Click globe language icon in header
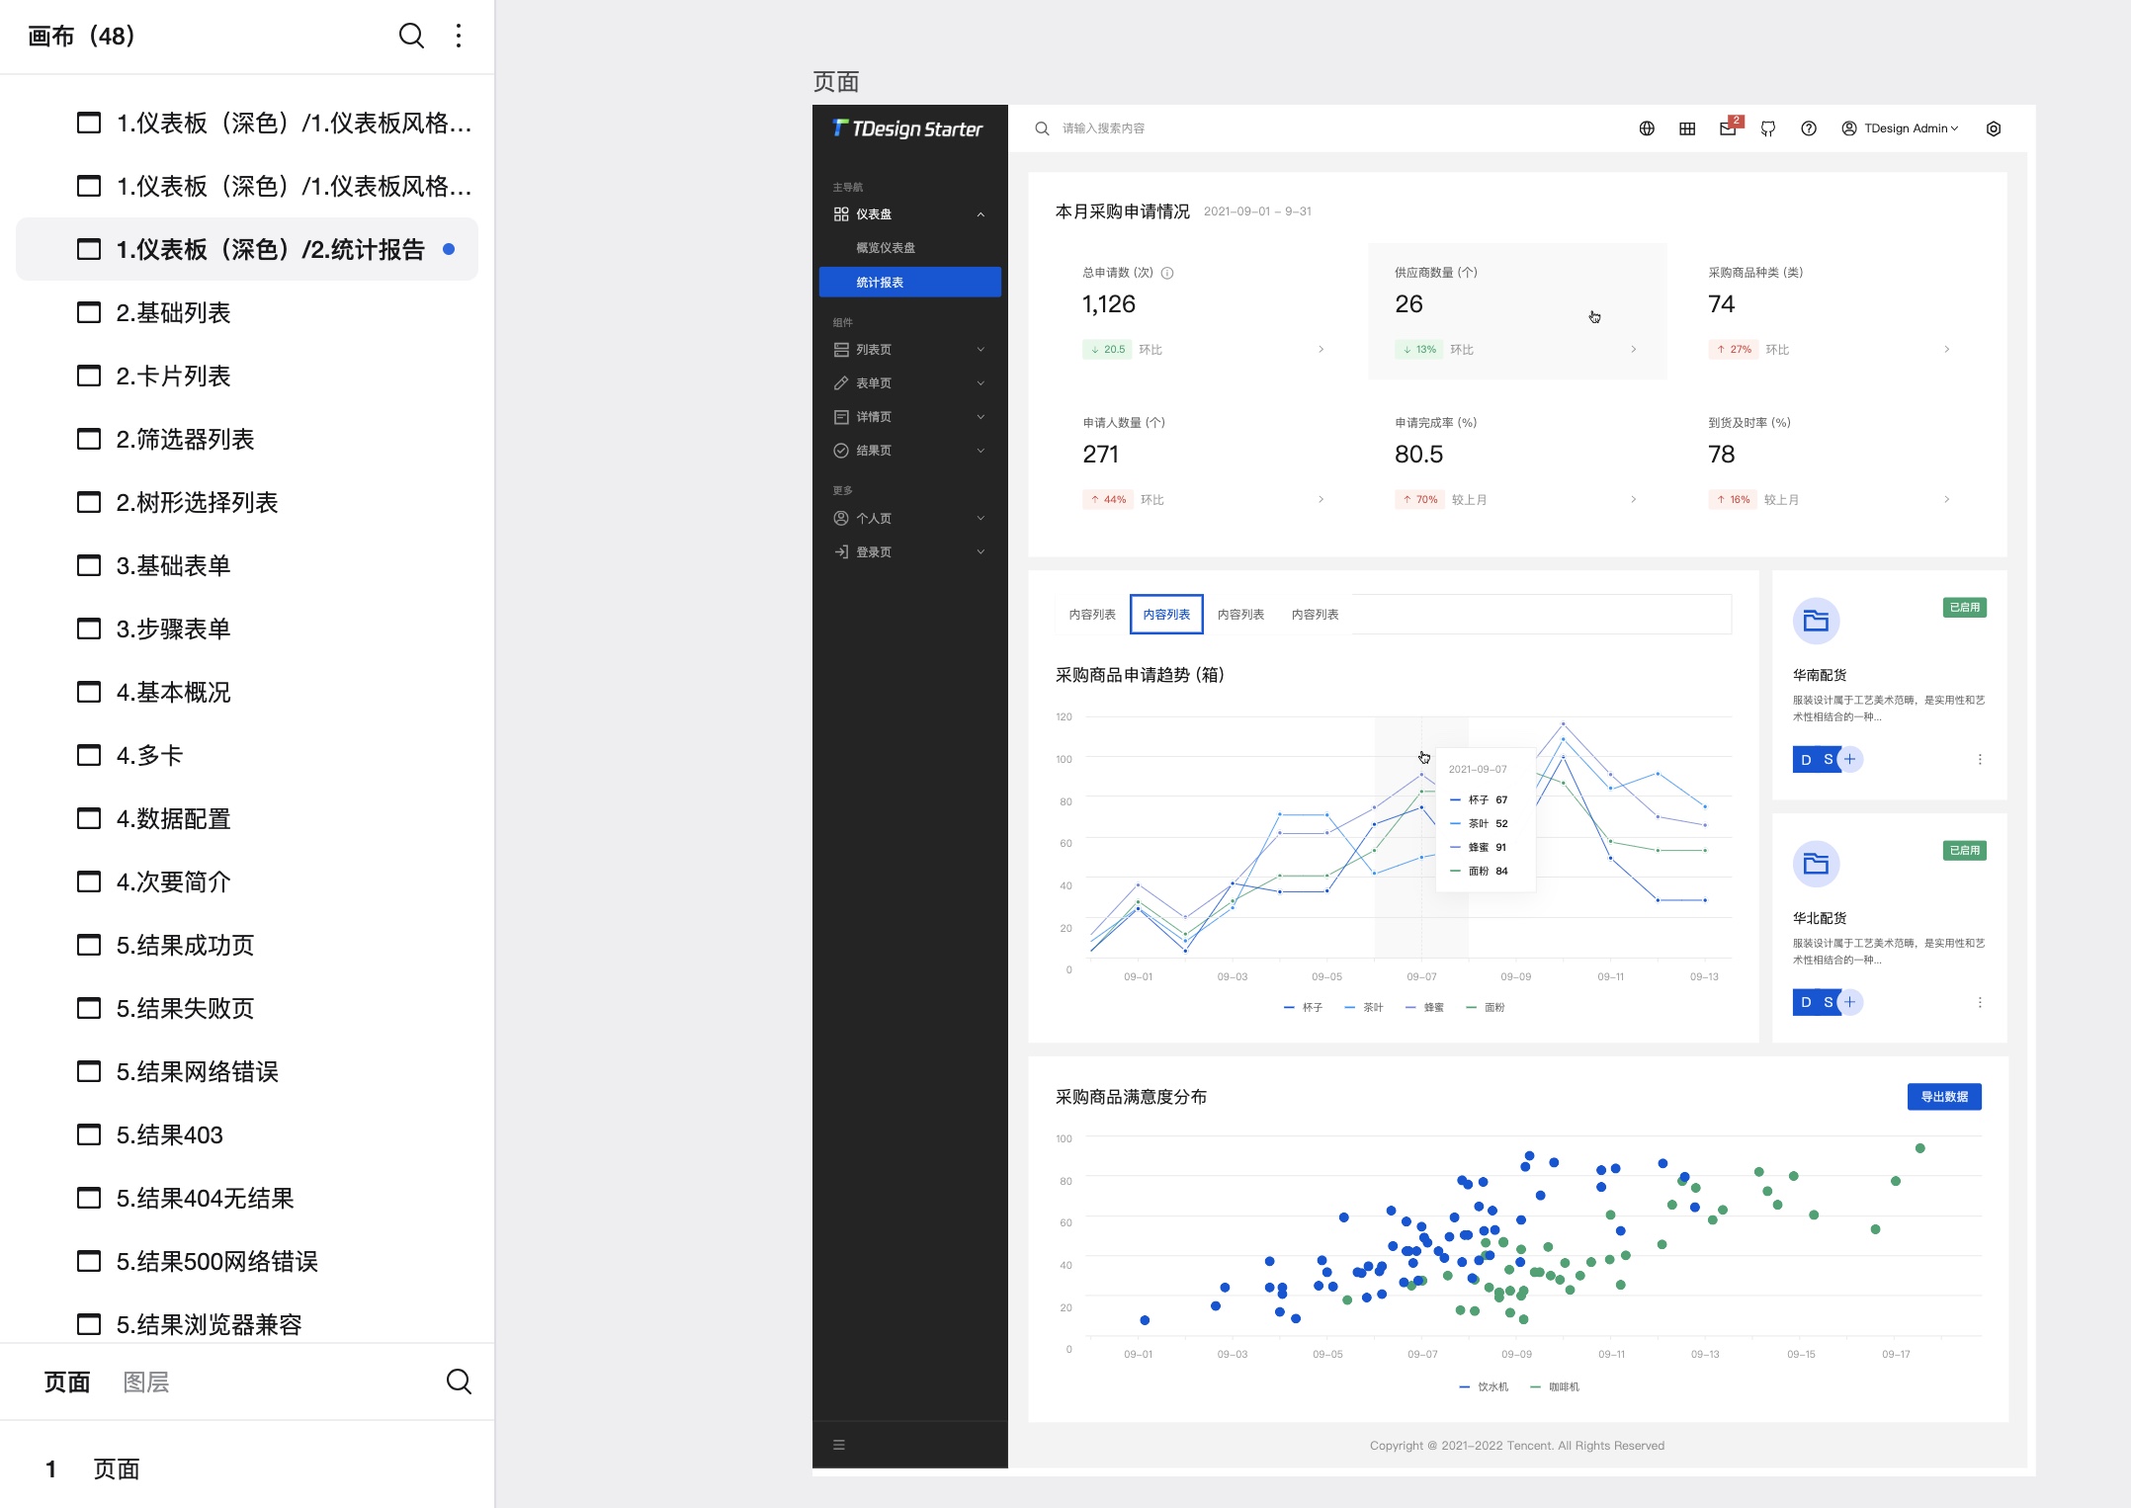The width and height of the screenshot is (2131, 1508). pyautogui.click(x=1647, y=128)
